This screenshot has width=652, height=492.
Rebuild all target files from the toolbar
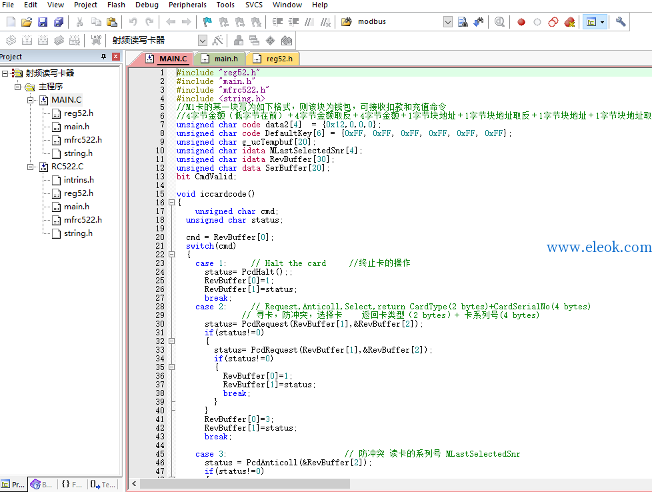43,41
